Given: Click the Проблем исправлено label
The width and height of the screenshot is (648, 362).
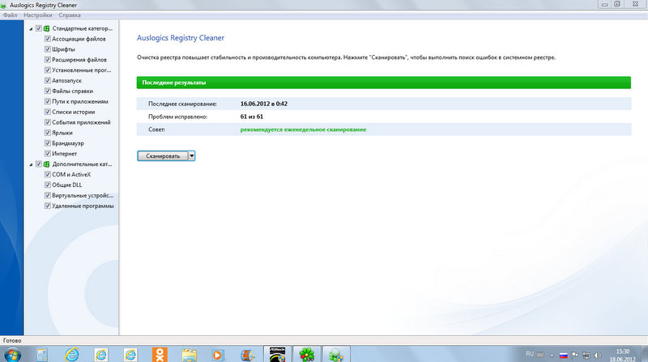Looking at the screenshot, I should pos(177,117).
